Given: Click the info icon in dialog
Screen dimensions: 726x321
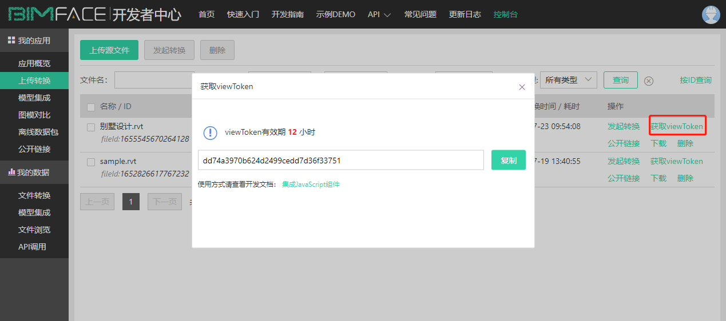Looking at the screenshot, I should [211, 133].
